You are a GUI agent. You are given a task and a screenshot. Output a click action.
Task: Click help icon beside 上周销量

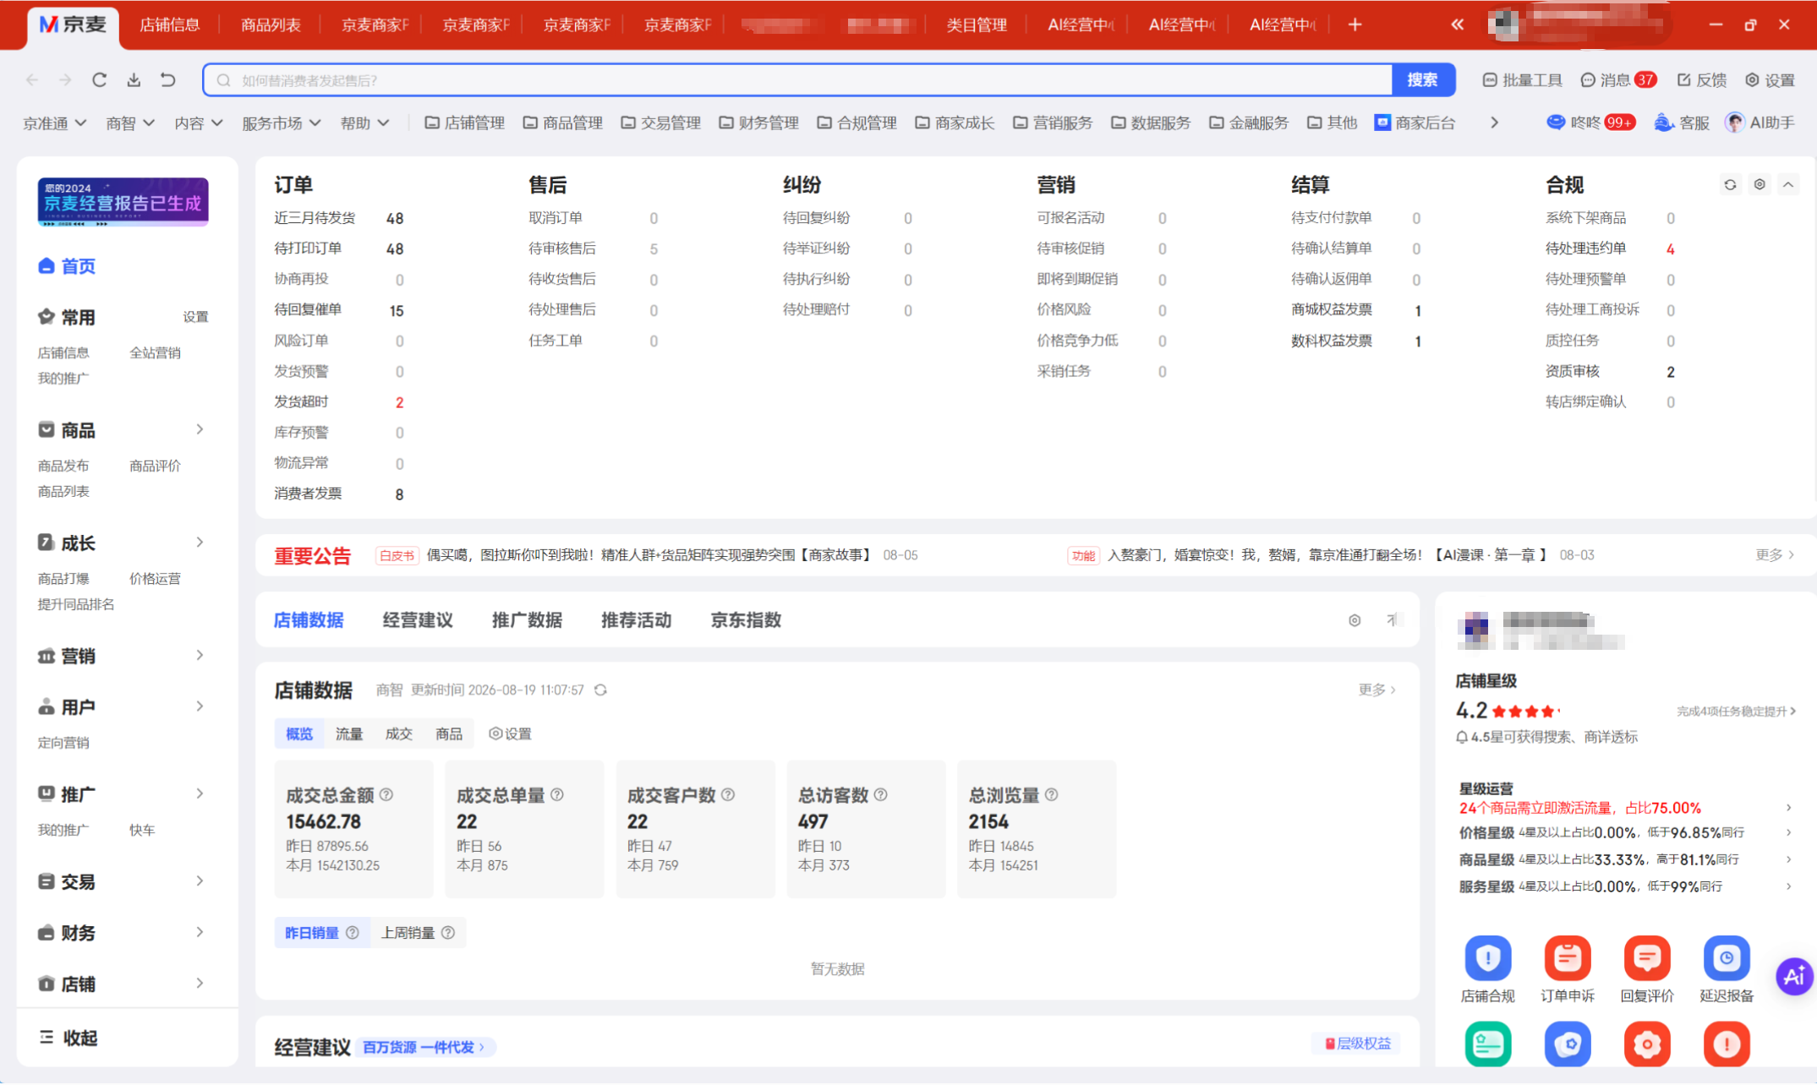coord(448,932)
